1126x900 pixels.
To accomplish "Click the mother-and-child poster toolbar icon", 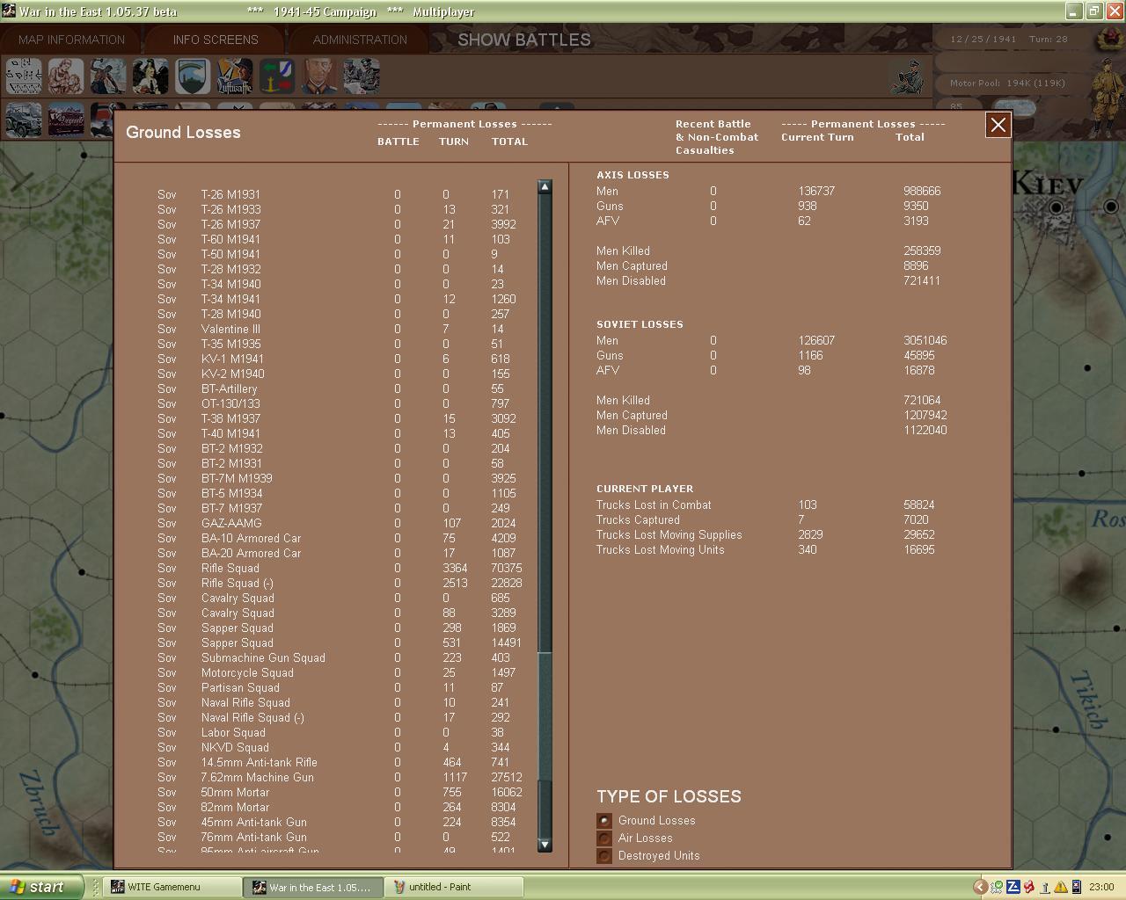I will pyautogui.click(x=66, y=76).
